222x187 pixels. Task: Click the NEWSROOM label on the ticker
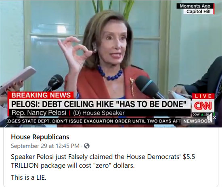tap(197, 121)
